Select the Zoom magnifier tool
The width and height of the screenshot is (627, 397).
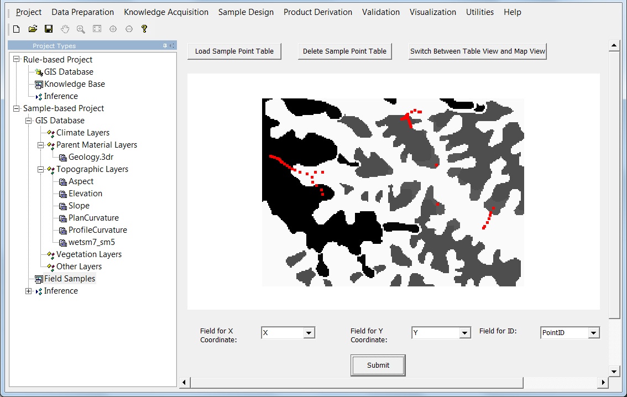(x=81, y=29)
